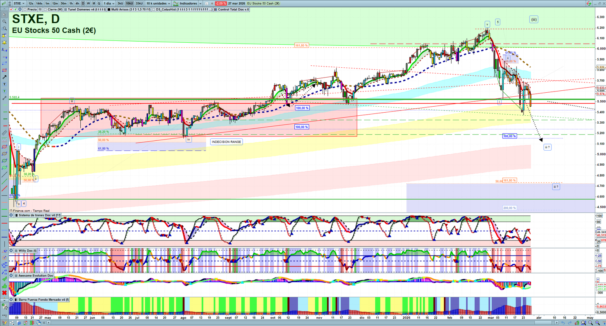Toggle the 35kU units button

coord(139,3)
